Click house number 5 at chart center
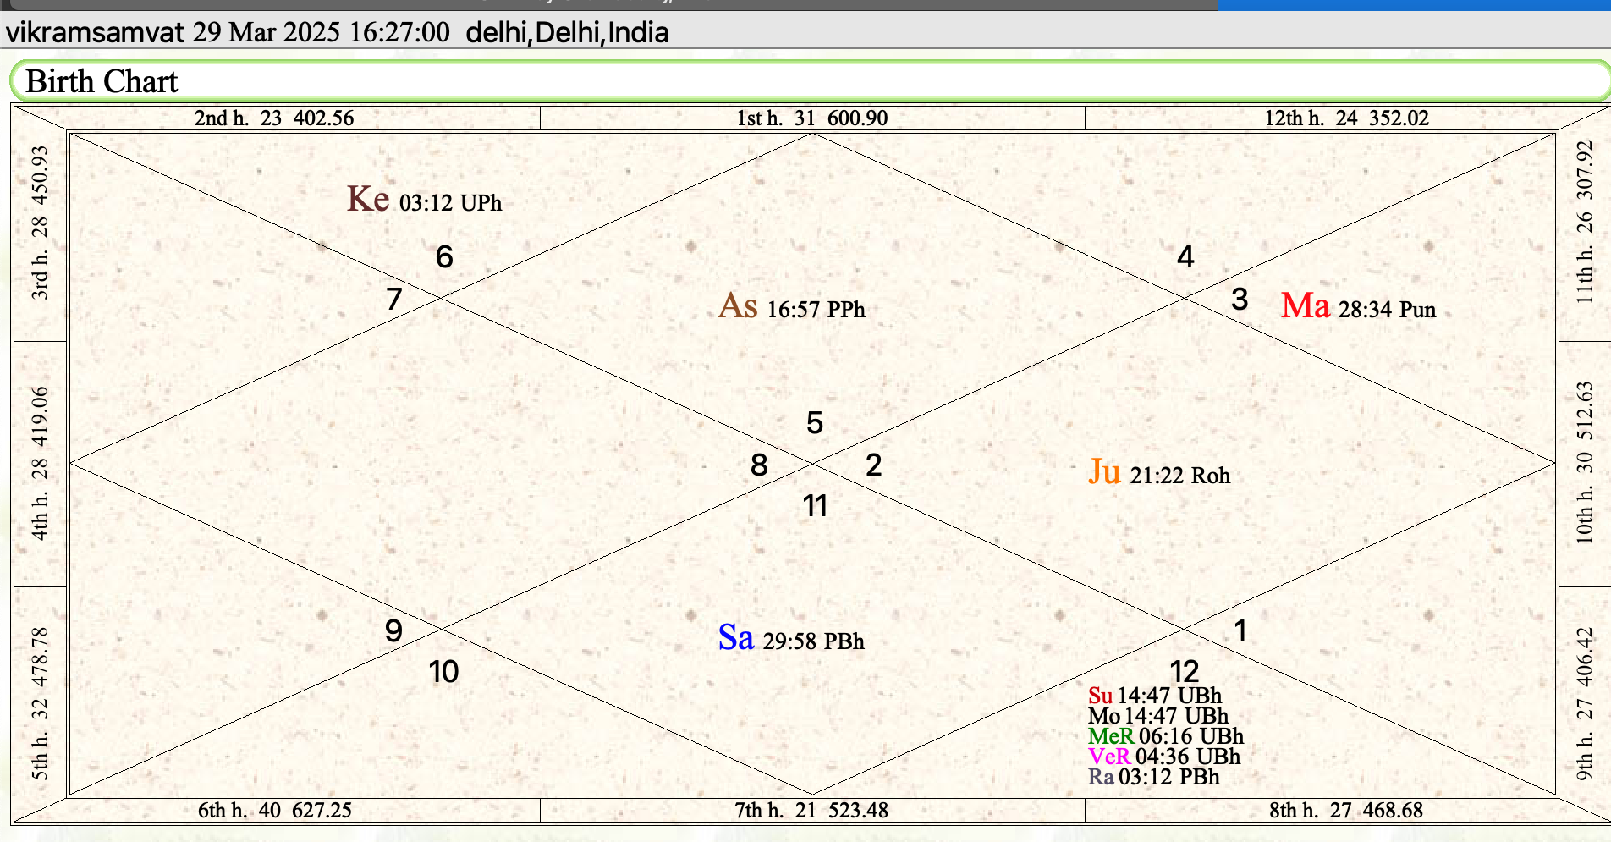The height and width of the screenshot is (842, 1611). coord(815,423)
